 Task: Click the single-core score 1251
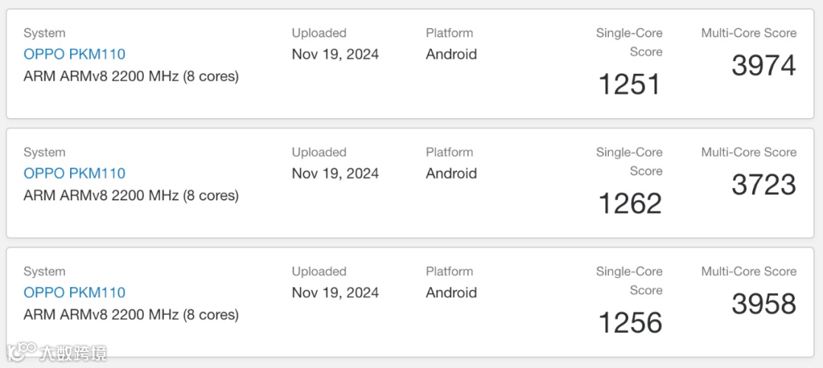coord(629,85)
